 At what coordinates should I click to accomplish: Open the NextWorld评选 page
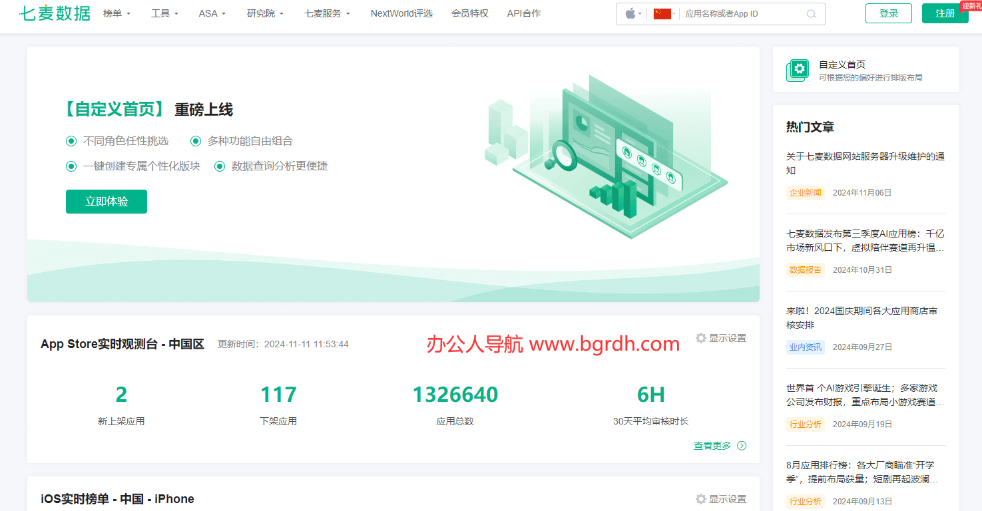(401, 13)
